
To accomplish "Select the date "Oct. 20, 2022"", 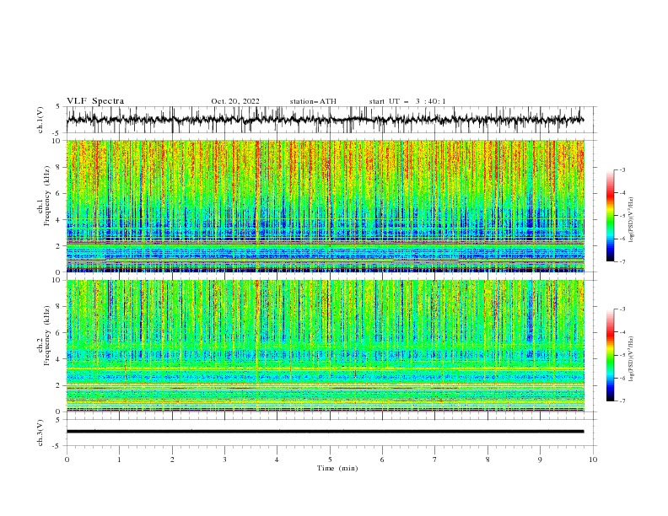I will pyautogui.click(x=235, y=101).
